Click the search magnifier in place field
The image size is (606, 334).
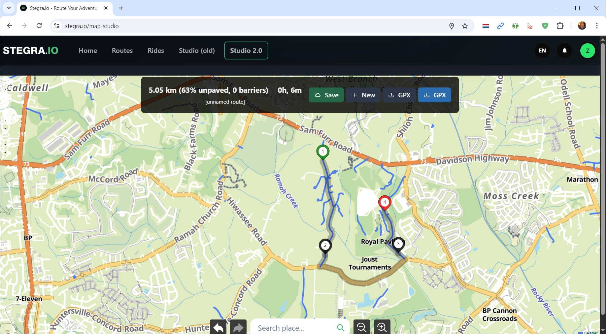pos(341,328)
